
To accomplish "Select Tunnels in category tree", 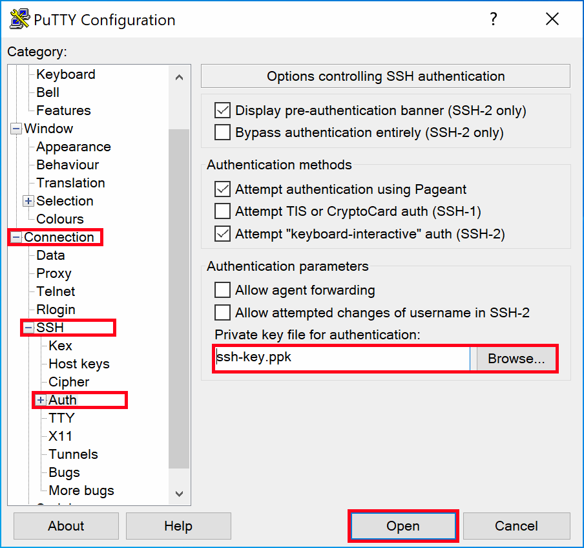I will click(x=73, y=454).
